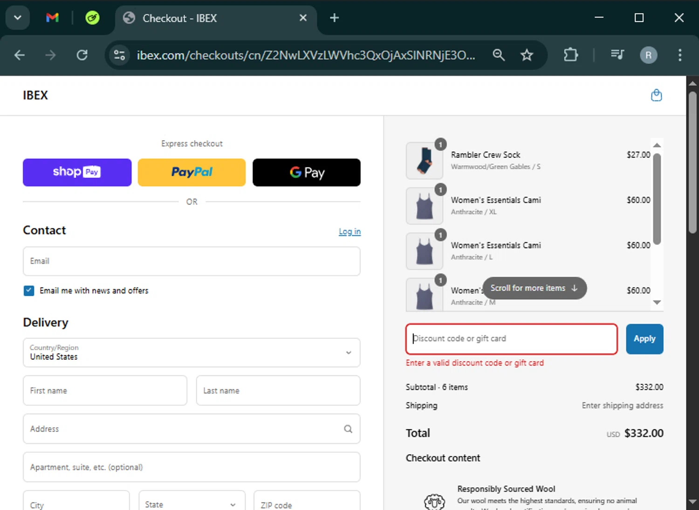
Task: Open the media controls icon
Action: pyautogui.click(x=617, y=55)
